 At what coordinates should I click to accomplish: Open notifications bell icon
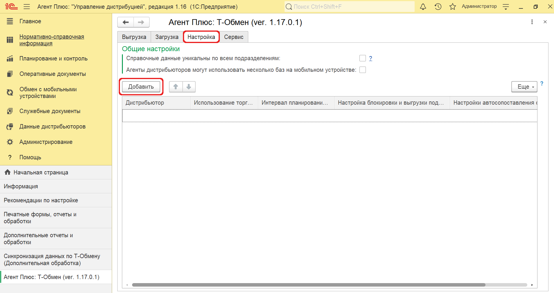pos(423,6)
